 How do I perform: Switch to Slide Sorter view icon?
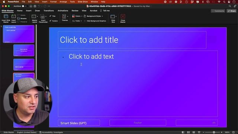(189, 133)
